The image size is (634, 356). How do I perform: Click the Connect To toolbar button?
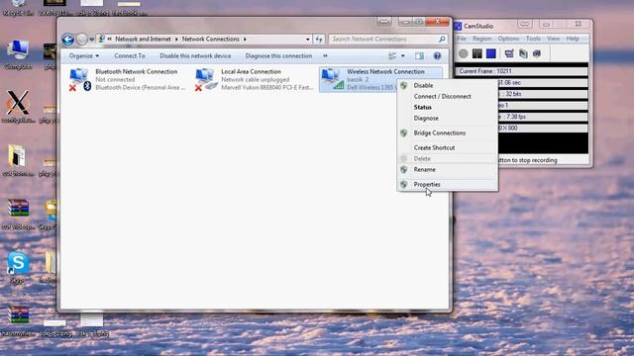130,55
